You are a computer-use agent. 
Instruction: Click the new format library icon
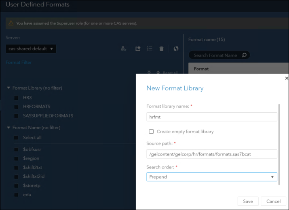coord(138,49)
